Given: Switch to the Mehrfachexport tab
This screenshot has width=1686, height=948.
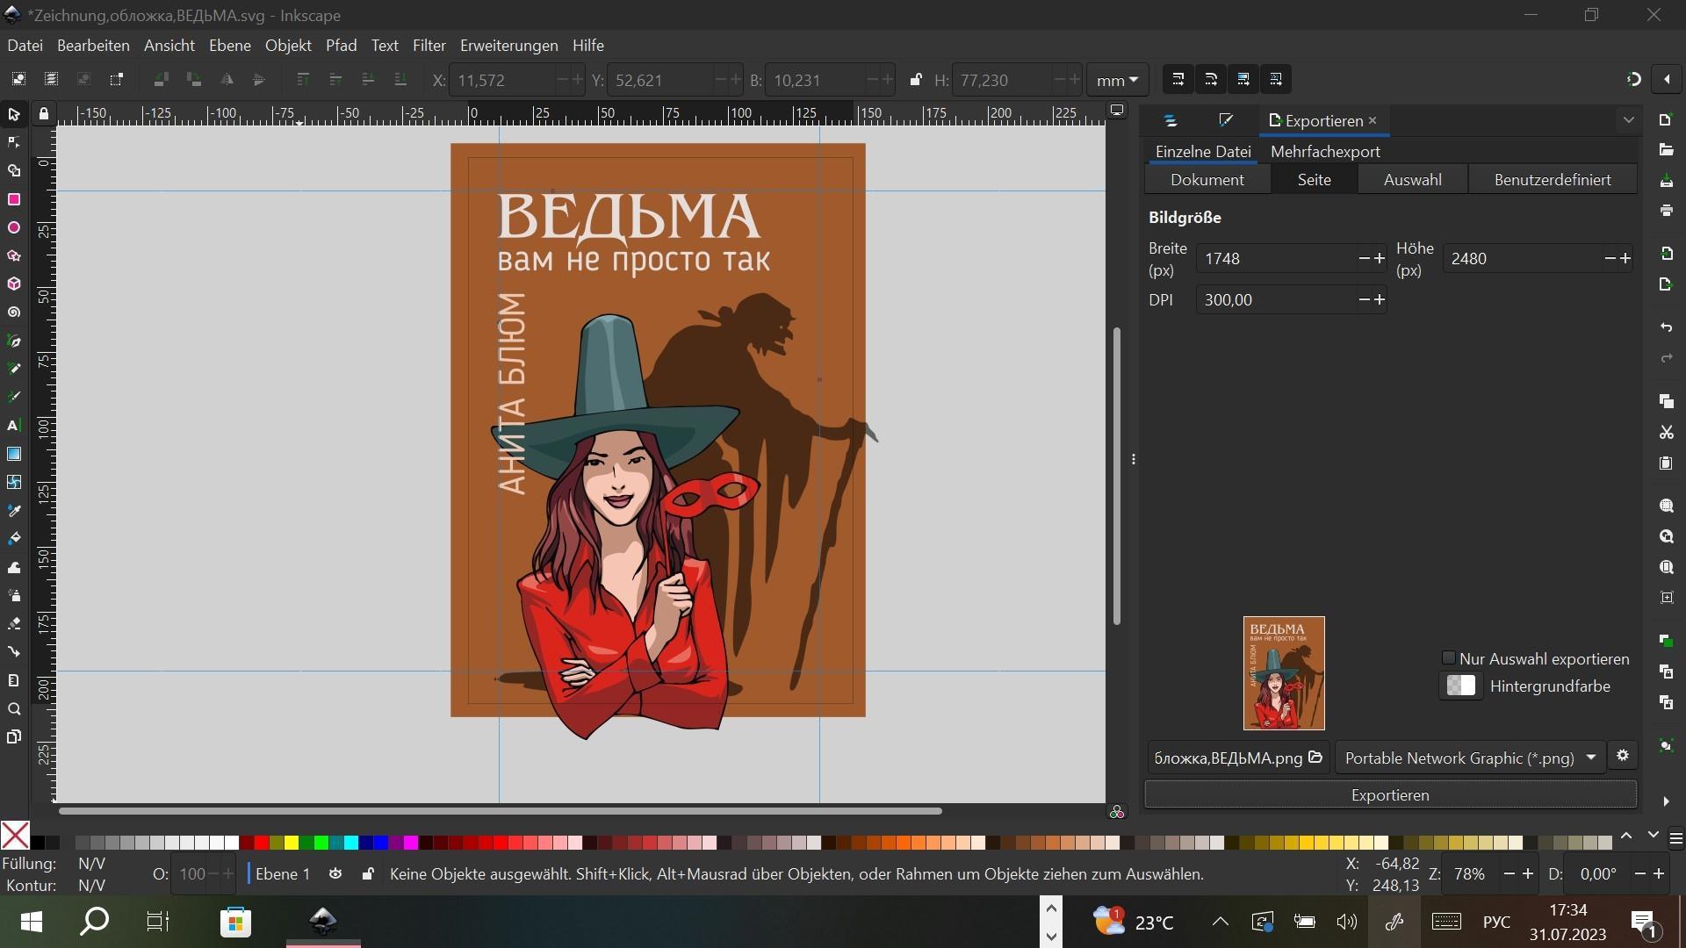Looking at the screenshot, I should click(x=1325, y=152).
